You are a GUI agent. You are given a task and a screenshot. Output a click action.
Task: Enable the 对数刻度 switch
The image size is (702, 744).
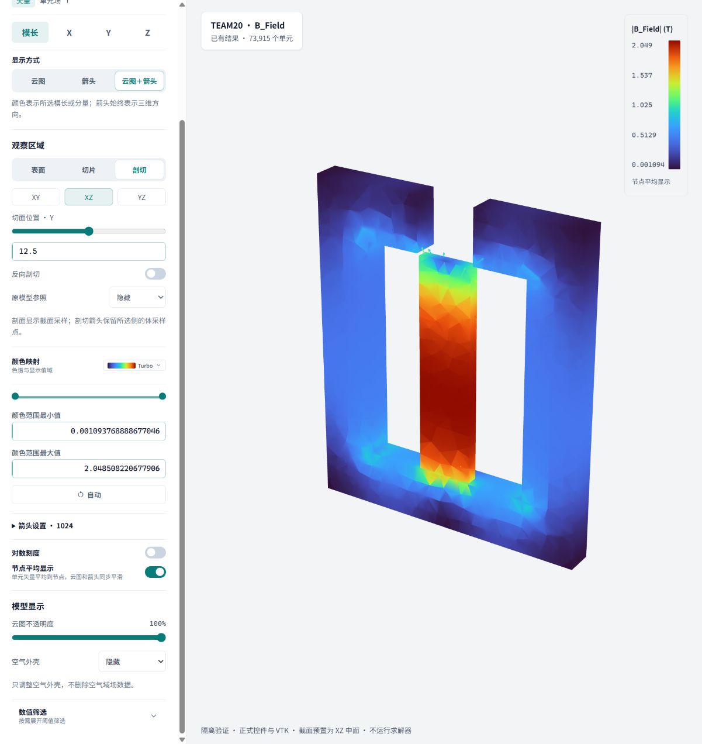155,553
